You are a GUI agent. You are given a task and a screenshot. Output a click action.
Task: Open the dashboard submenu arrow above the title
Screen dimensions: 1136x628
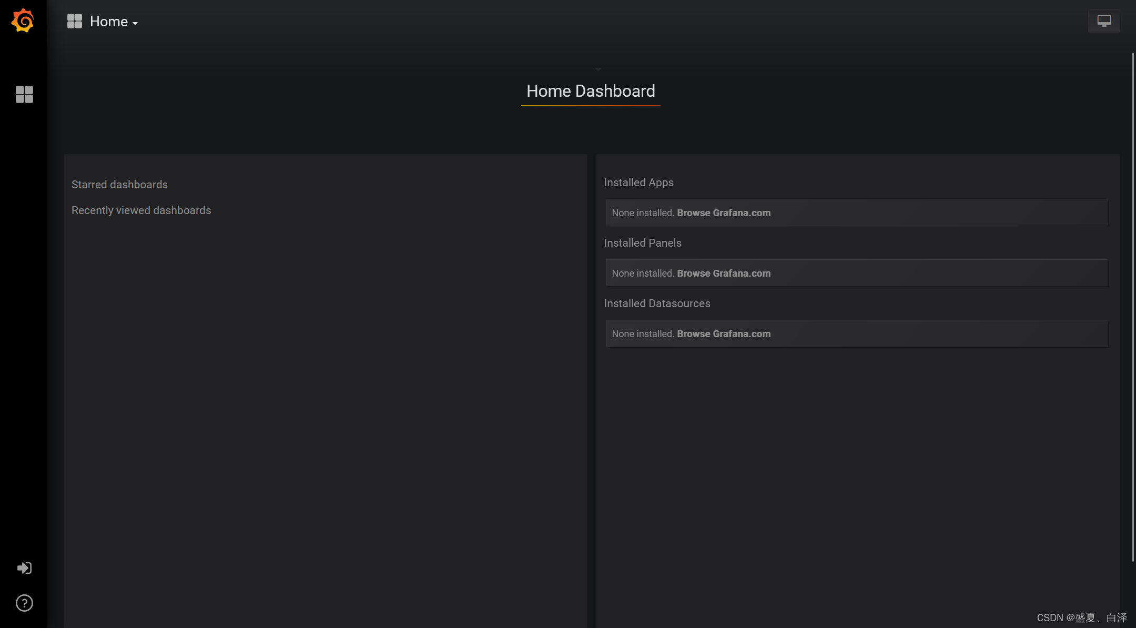click(599, 69)
